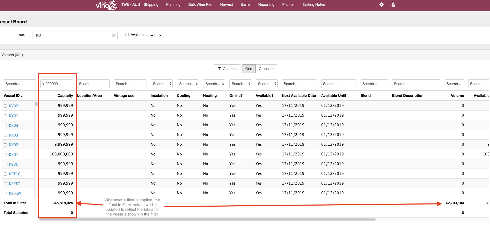Clear the KD site field
Image resolution: width=490 pixels, height=225 pixels.
tap(114, 35)
